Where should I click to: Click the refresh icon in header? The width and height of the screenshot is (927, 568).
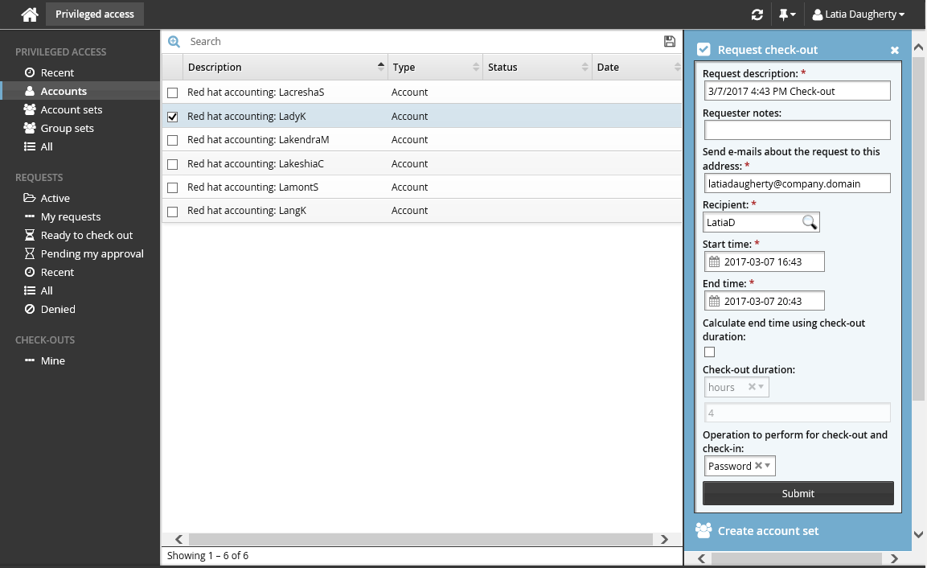point(757,14)
